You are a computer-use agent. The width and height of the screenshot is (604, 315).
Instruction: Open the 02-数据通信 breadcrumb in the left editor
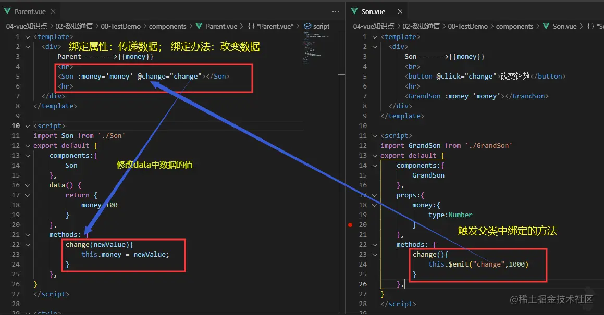click(x=74, y=26)
